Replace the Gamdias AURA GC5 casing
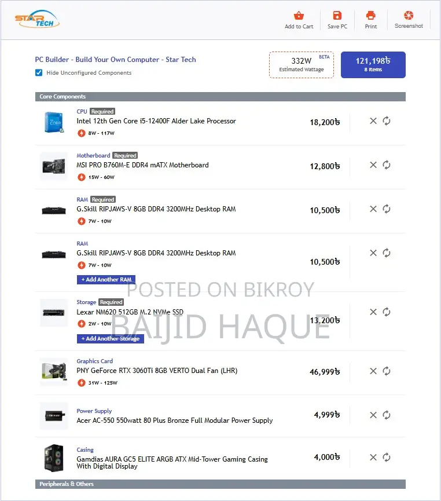 point(387,457)
